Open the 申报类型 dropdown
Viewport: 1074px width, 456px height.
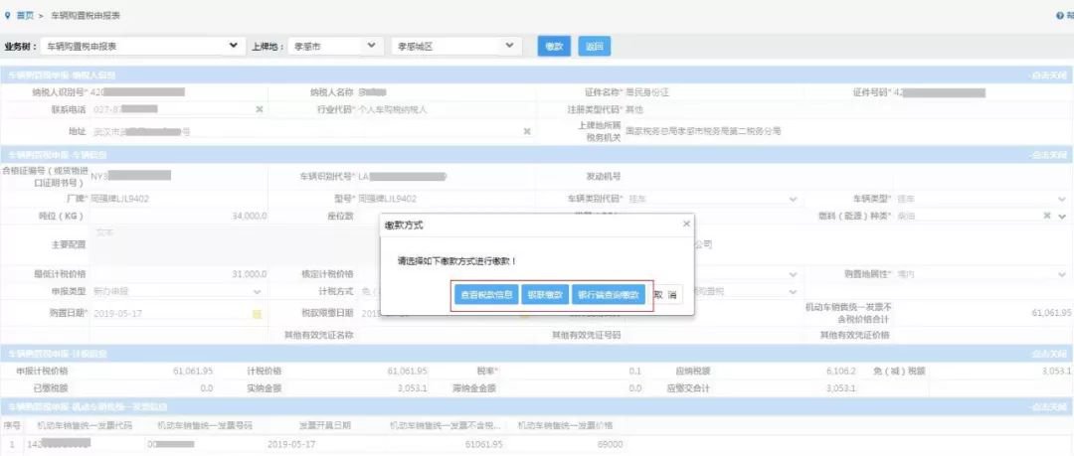click(258, 291)
